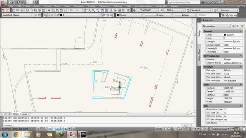The width and height of the screenshot is (246, 138).
Task: Click the Object Class side tab
Action: click(199, 55)
